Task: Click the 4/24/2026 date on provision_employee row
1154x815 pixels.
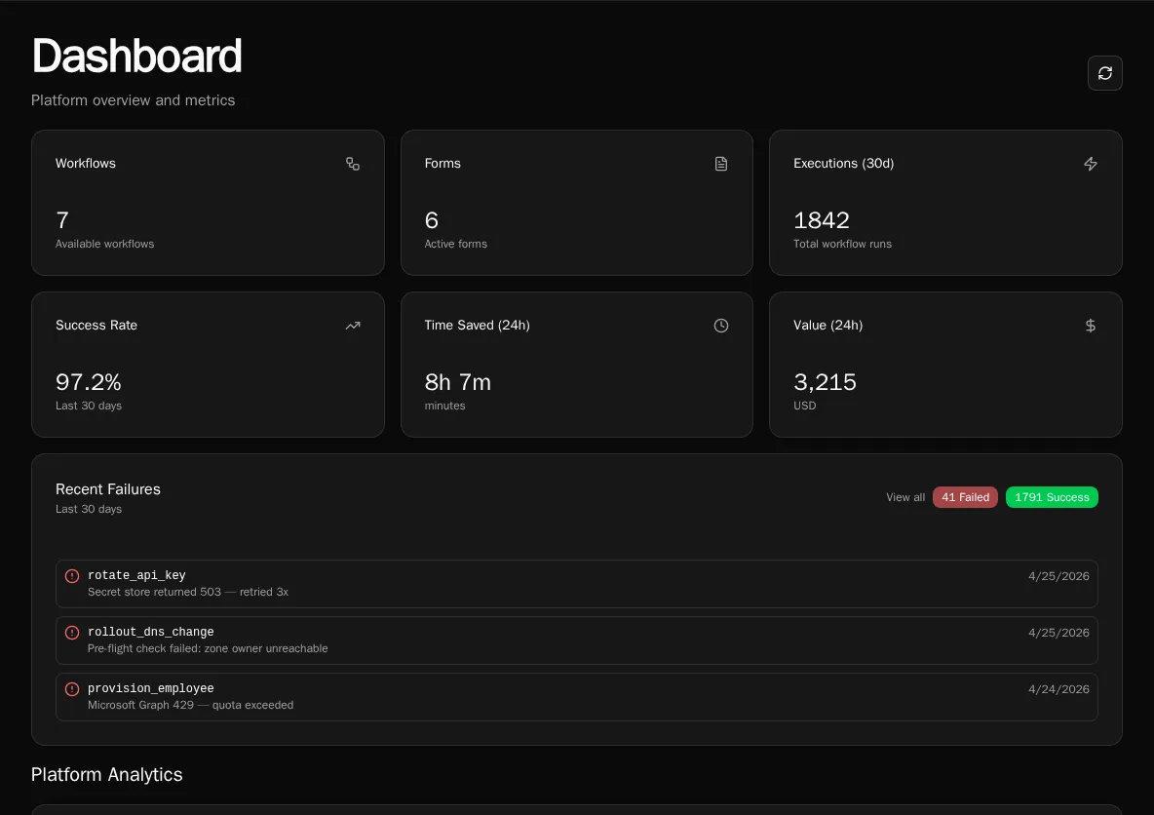Action: click(1058, 689)
